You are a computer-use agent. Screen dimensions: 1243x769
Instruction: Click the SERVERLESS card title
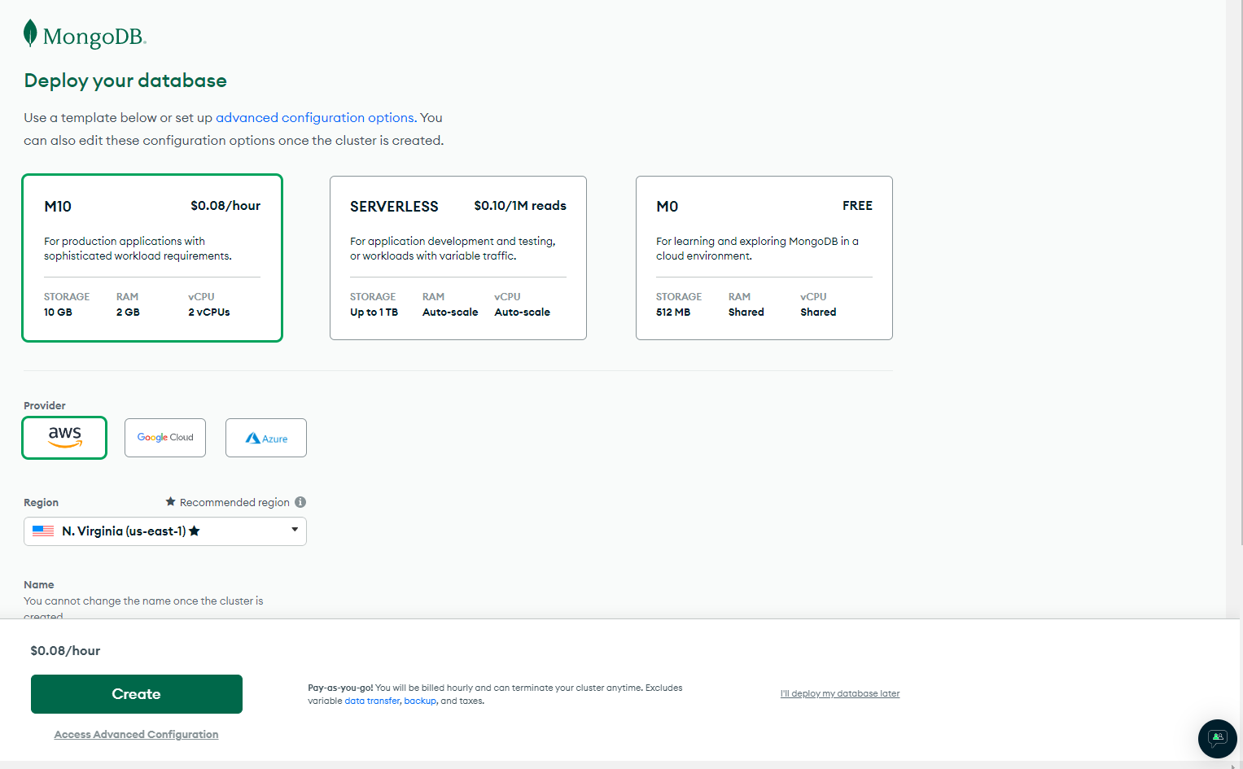pyautogui.click(x=394, y=207)
